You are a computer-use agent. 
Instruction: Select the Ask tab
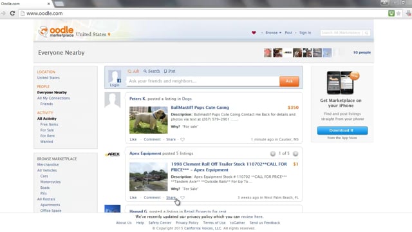pyautogui.click(x=133, y=72)
